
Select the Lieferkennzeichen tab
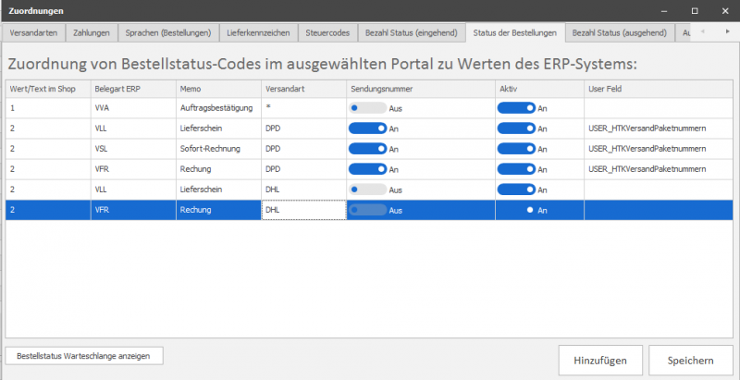[258, 32]
